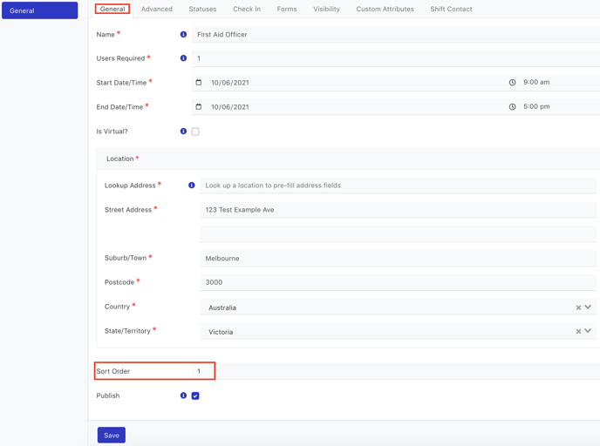Click the Start time clock icon
Viewport: 600px width, 446px height.
[x=513, y=83]
